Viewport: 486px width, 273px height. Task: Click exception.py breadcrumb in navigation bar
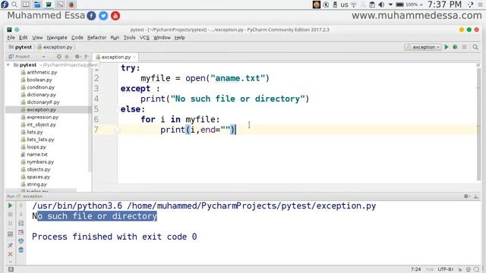coord(55,47)
